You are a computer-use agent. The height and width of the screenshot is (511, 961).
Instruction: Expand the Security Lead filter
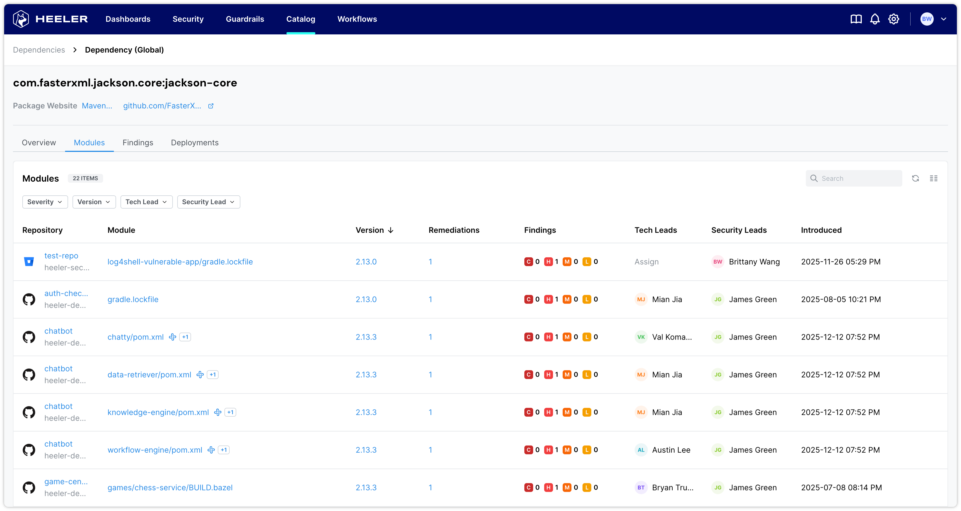point(208,202)
